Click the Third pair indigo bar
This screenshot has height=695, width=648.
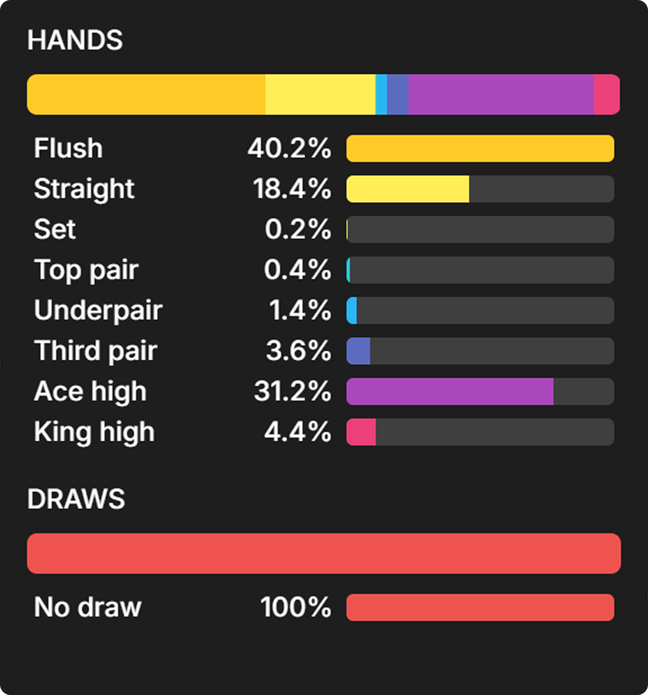coord(358,351)
